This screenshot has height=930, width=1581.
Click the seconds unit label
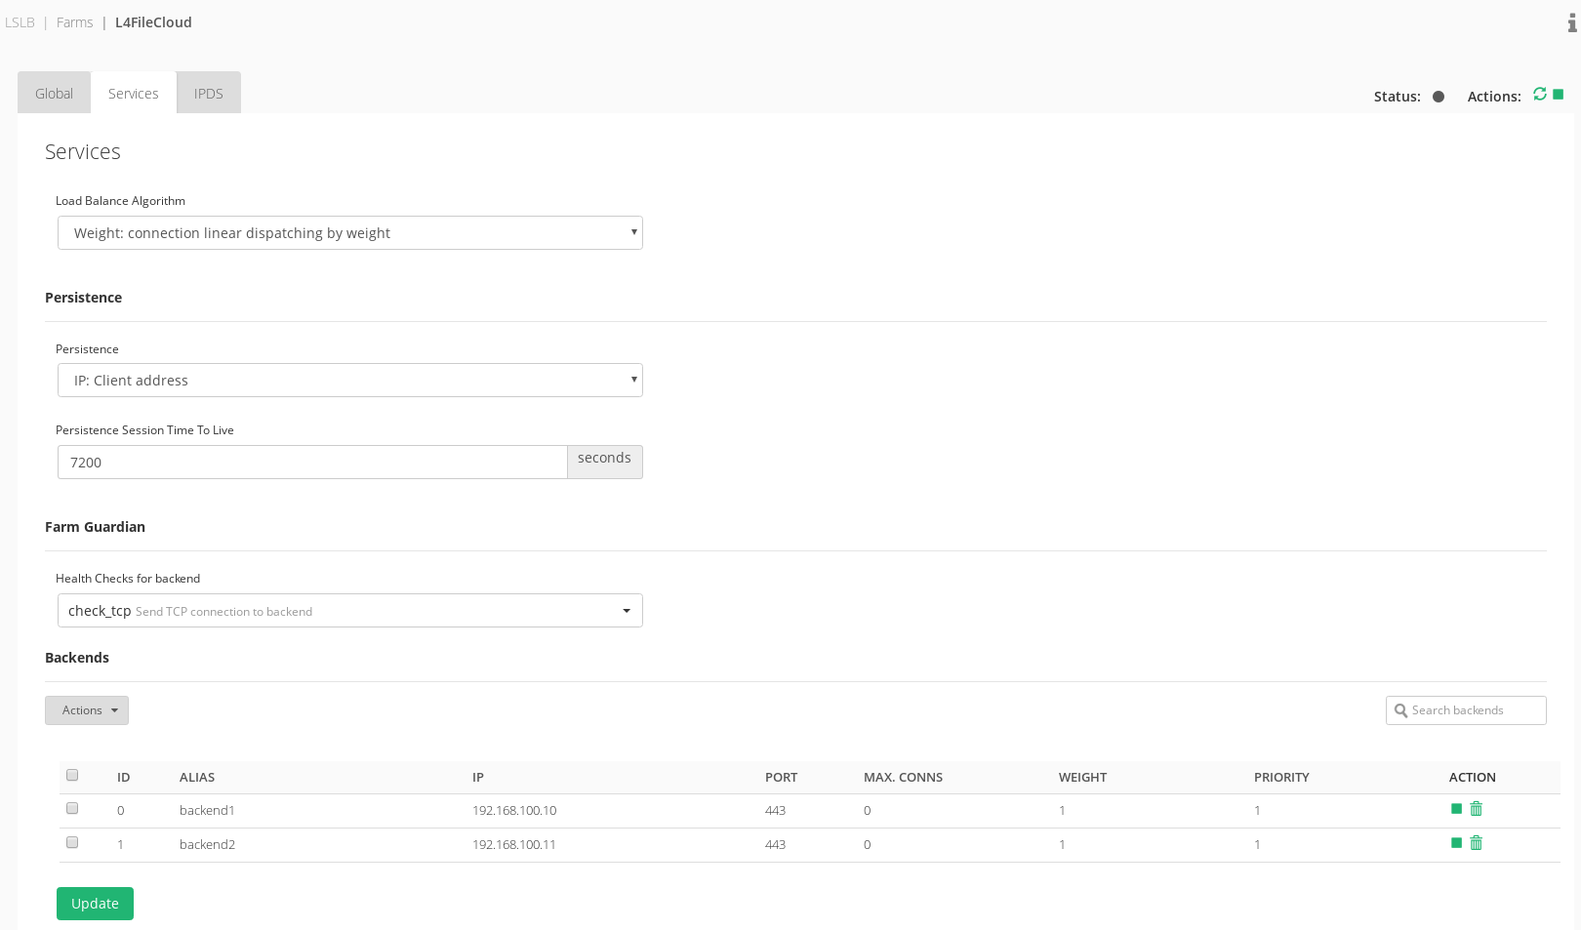tap(605, 462)
